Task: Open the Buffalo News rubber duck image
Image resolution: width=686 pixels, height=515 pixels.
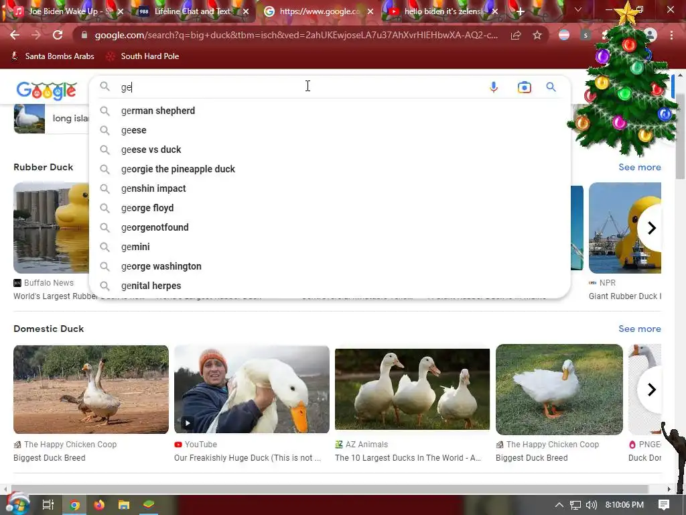Action: point(51,228)
